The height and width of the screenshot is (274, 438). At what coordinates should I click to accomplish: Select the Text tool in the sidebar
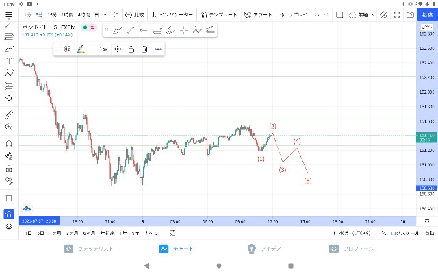9,61
